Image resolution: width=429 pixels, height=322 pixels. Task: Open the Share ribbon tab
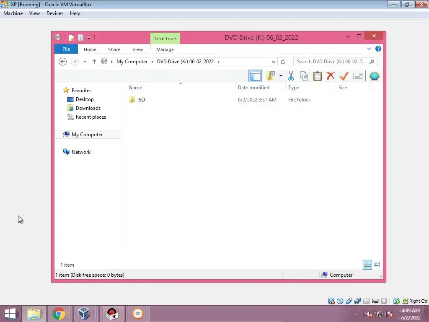tap(114, 49)
